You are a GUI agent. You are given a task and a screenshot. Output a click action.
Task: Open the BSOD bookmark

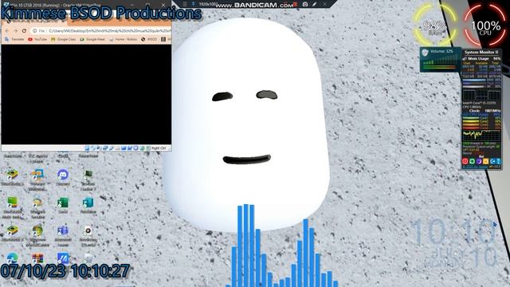click(149, 39)
